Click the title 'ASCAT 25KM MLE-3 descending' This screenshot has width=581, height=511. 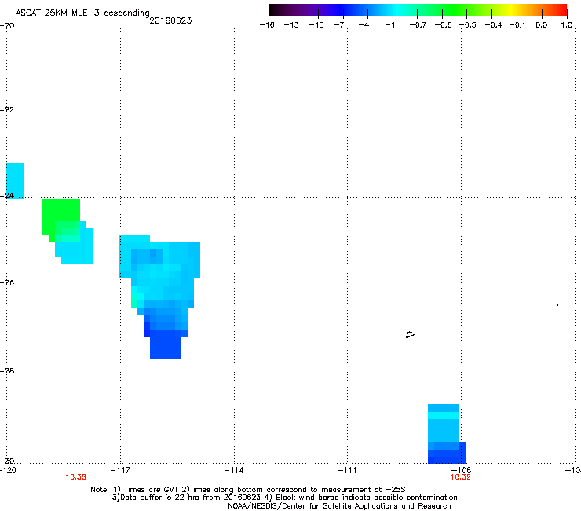click(x=82, y=13)
